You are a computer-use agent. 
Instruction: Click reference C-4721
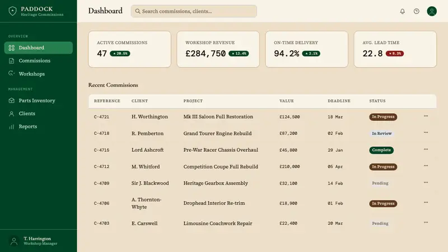click(101, 117)
